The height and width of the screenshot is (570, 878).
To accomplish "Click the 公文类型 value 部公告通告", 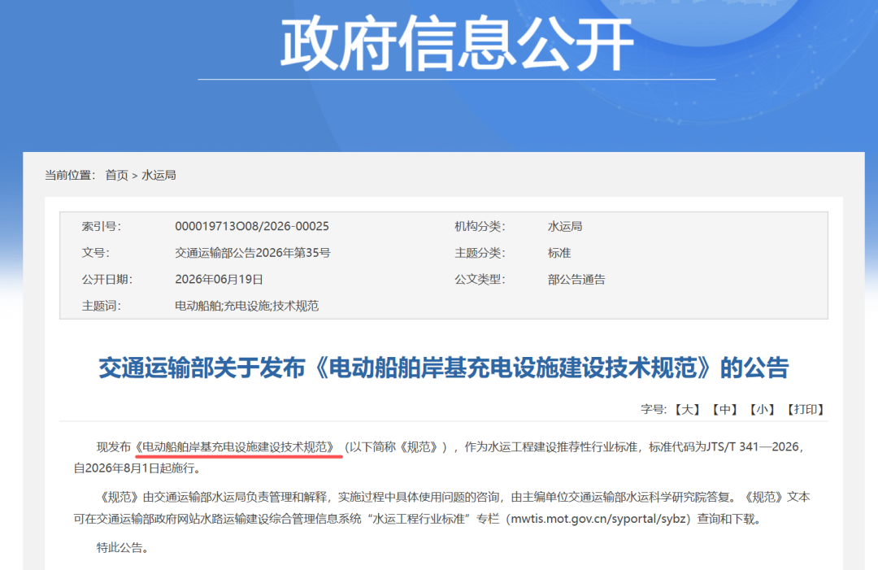I will 576,280.
